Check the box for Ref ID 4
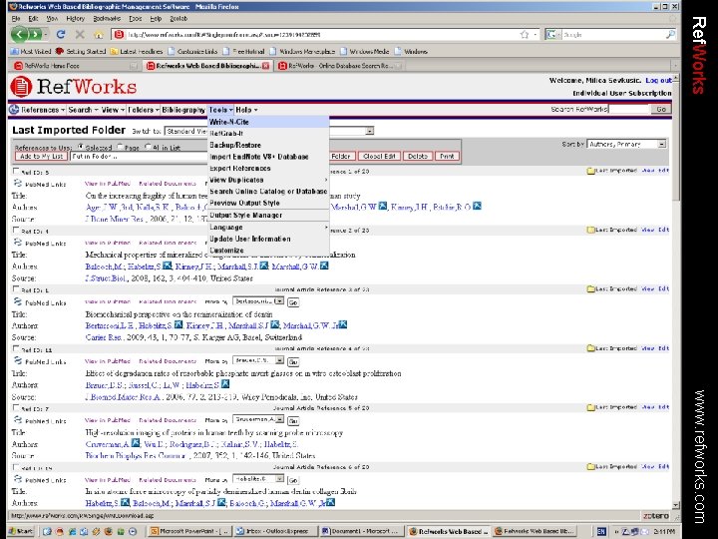The height and width of the screenshot is (539, 718). (x=16, y=231)
